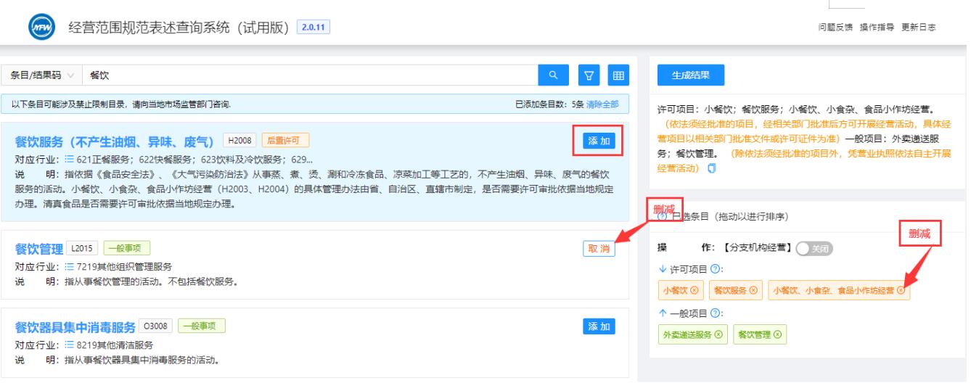This screenshot has height=383, width=971.
Task: Remove the orange 餐饮服务 tag
Action: 752,290
